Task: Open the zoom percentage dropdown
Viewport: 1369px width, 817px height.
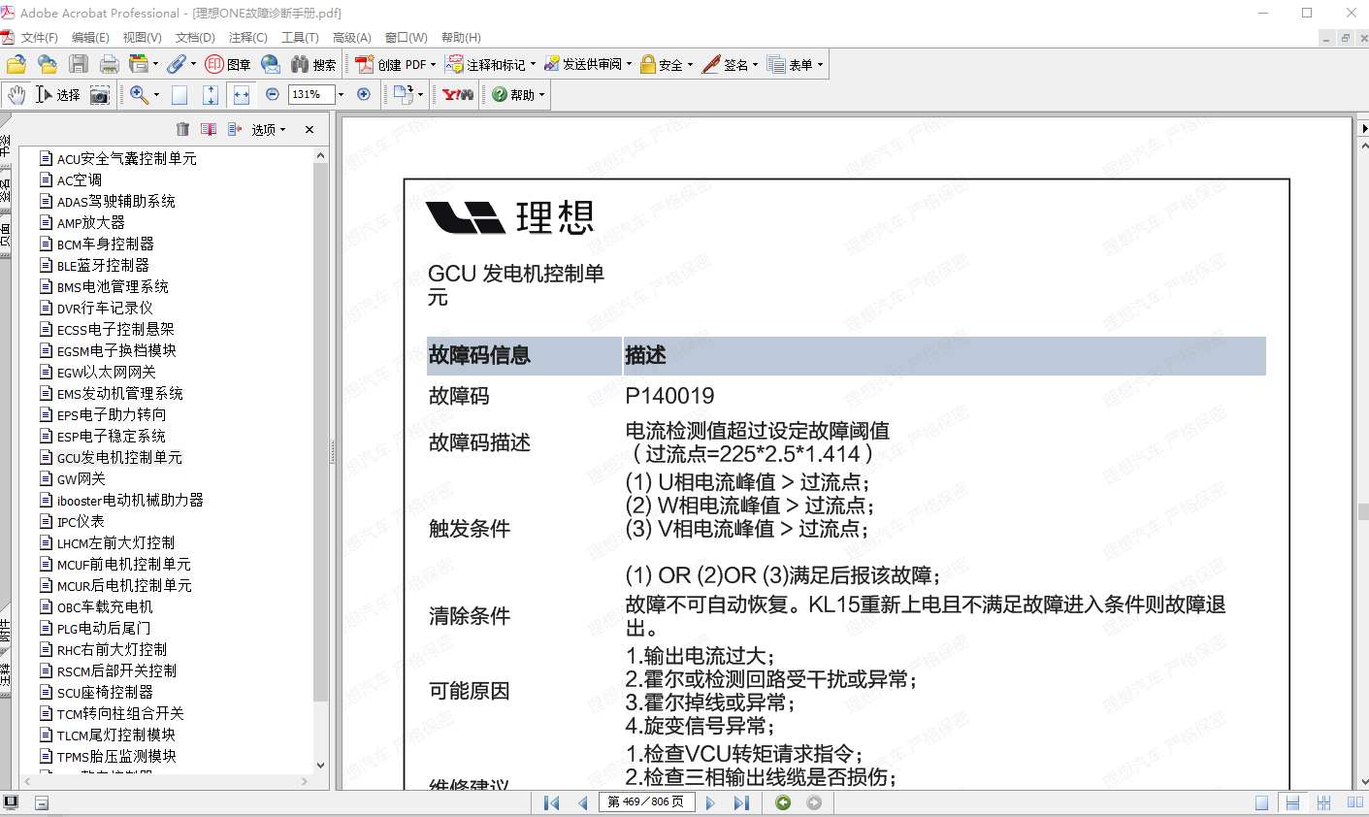Action: pos(341,94)
